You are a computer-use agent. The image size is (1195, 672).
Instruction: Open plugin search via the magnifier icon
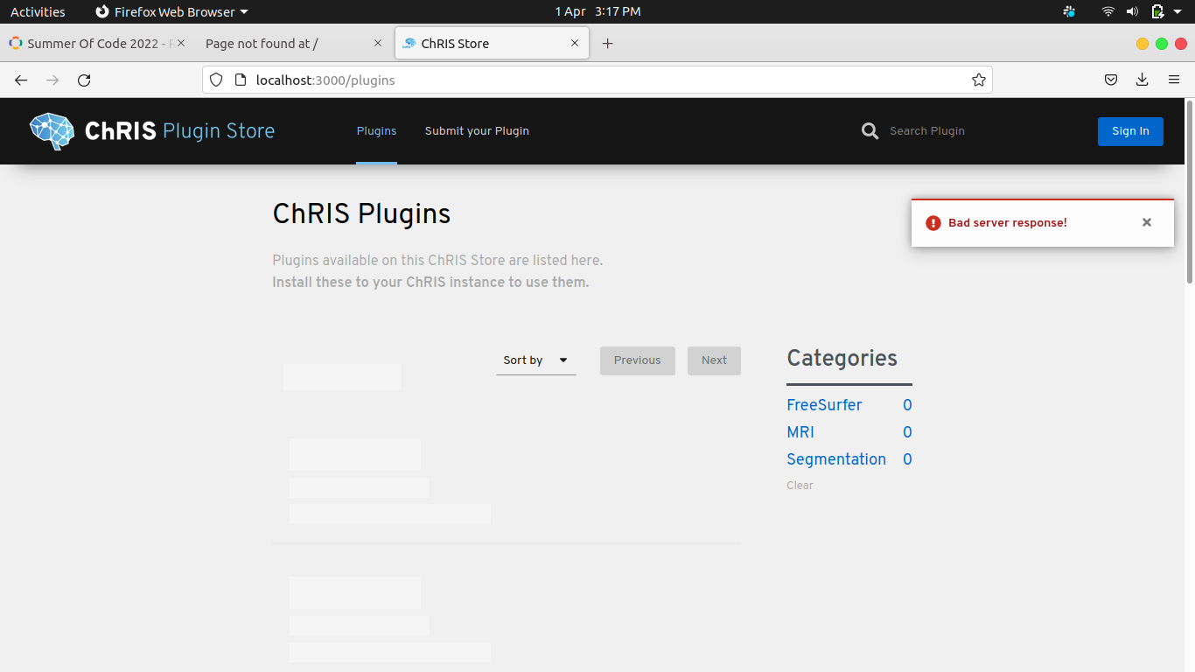tap(869, 130)
